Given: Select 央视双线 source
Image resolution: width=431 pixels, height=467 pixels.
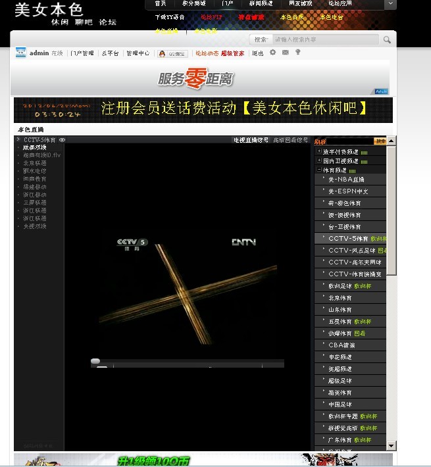Looking at the screenshot, I should click(35, 226).
